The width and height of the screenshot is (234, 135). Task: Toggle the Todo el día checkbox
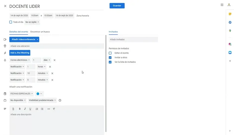tap(11, 22)
